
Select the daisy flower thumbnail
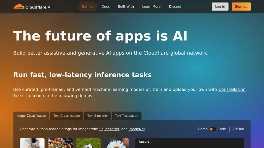[116, 143]
